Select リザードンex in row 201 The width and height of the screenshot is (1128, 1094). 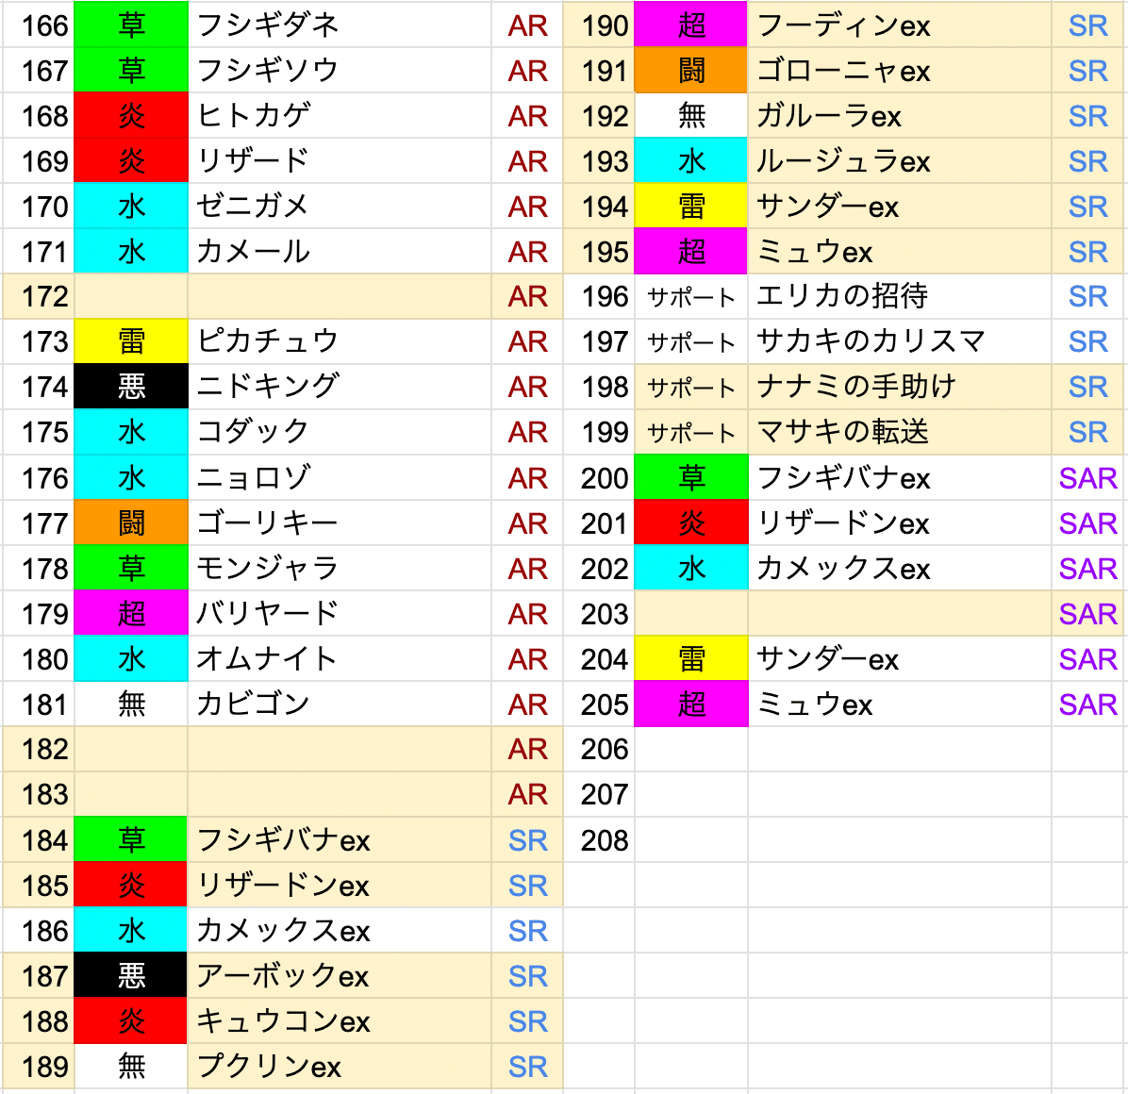[x=899, y=523]
